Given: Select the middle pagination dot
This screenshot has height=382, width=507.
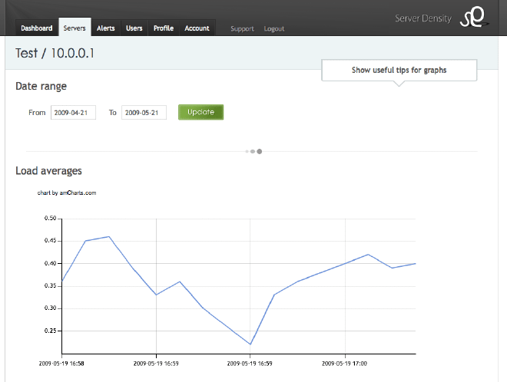Looking at the screenshot, I should coord(252,152).
